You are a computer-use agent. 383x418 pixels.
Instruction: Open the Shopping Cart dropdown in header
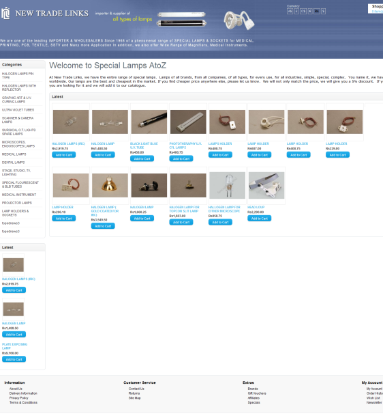(x=376, y=8)
